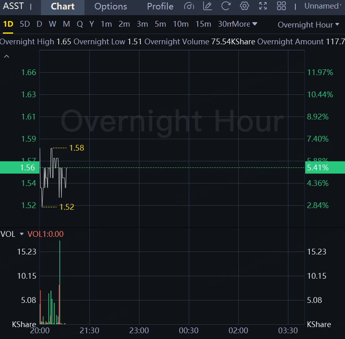The width and height of the screenshot is (345, 339).
Task: Open the Overnight Hour session dropdown
Action: click(308, 25)
